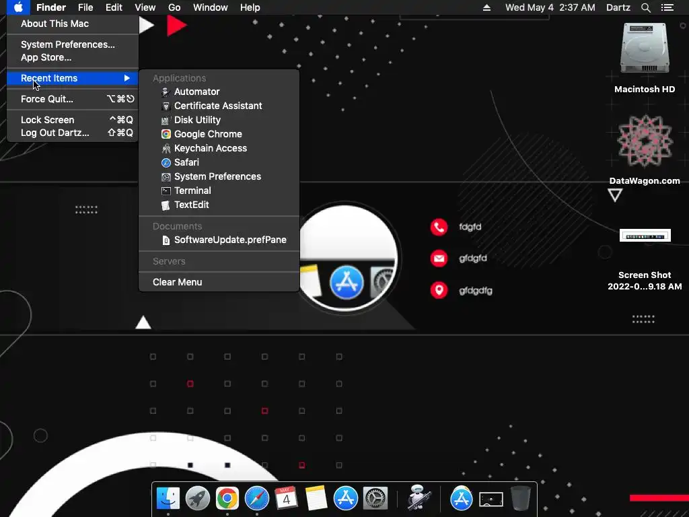Screen dimensions: 689x517
Task: Open Keychain Access from Recent Items
Action: click(x=219, y=148)
